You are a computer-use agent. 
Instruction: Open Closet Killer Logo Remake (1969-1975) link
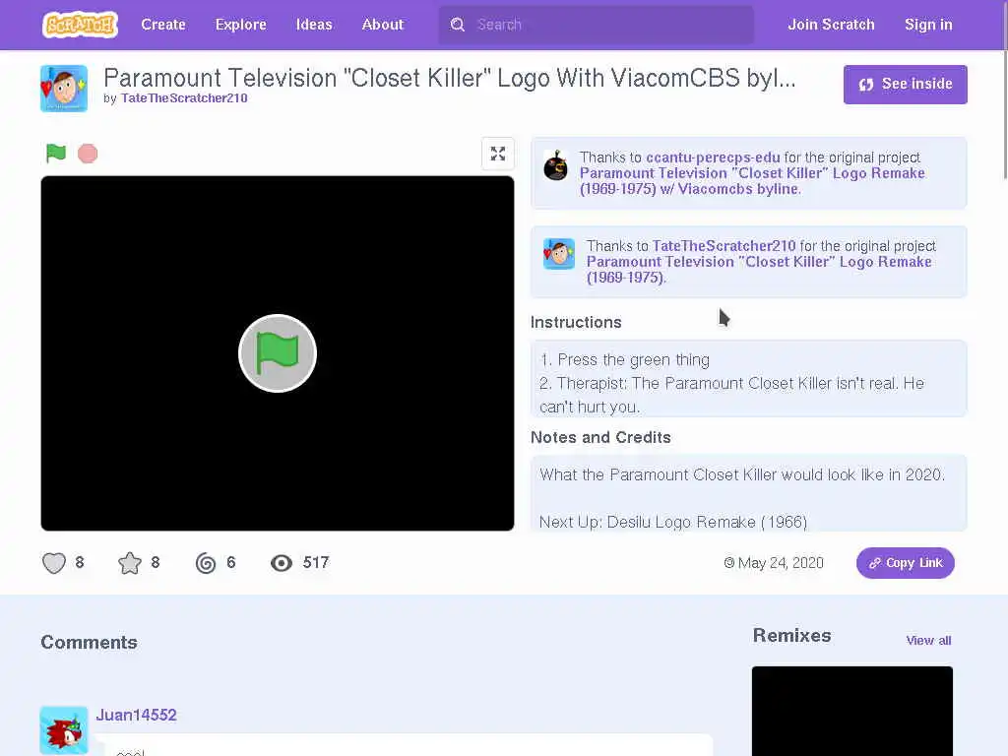click(x=759, y=270)
